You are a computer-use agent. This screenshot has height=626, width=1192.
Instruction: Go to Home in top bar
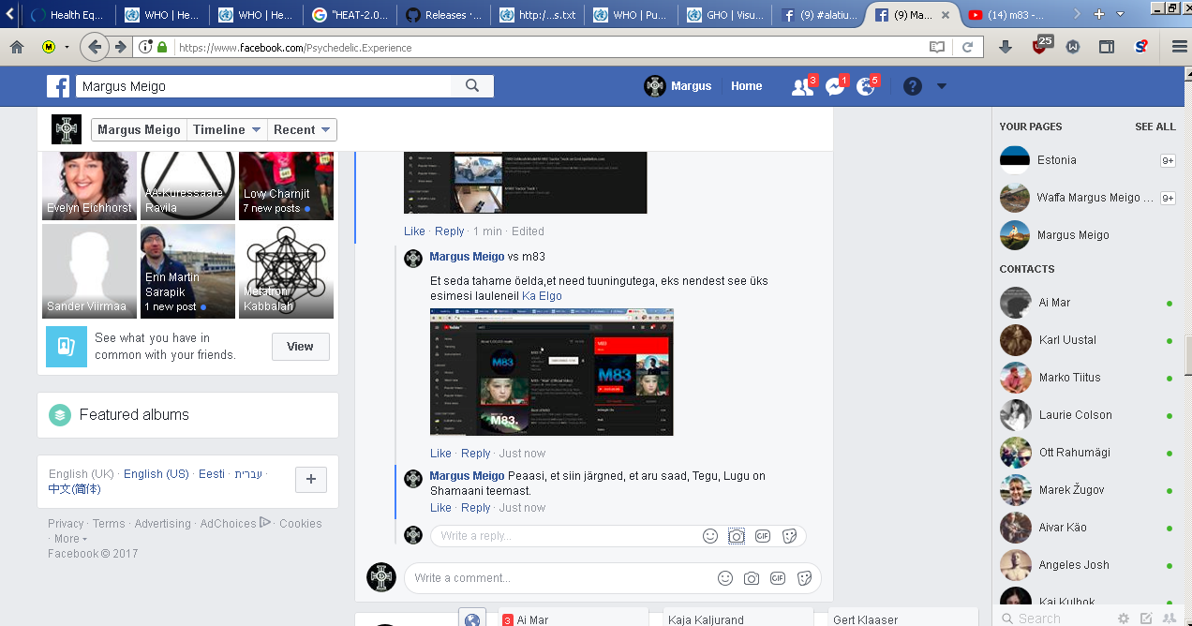click(x=747, y=86)
